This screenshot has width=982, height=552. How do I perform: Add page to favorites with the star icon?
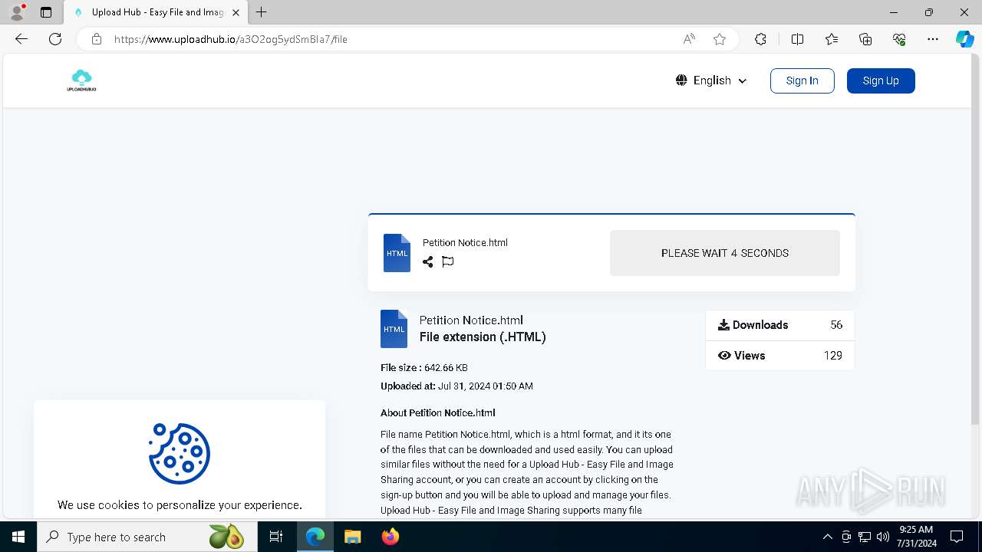pyautogui.click(x=720, y=39)
